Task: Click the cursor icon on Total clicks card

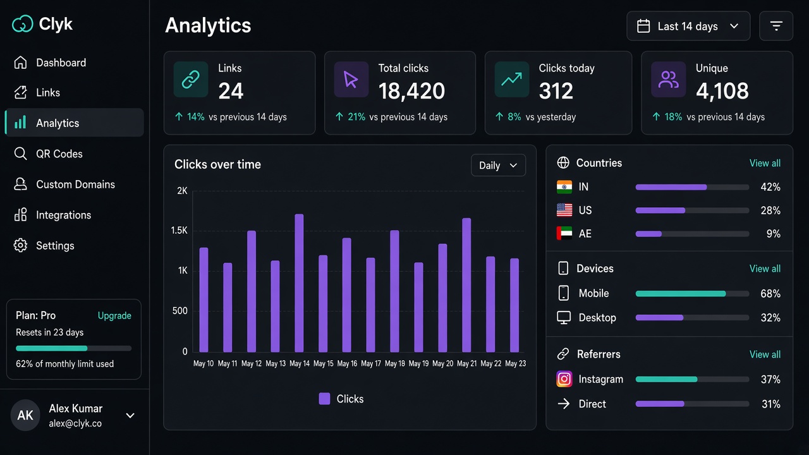Action: (x=351, y=79)
